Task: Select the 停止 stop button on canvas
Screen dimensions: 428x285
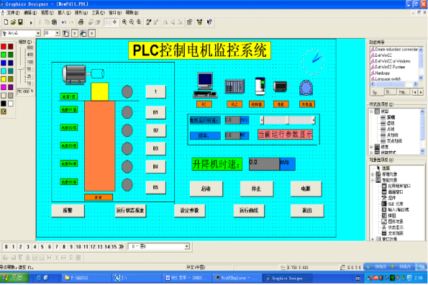Action: [x=257, y=189]
